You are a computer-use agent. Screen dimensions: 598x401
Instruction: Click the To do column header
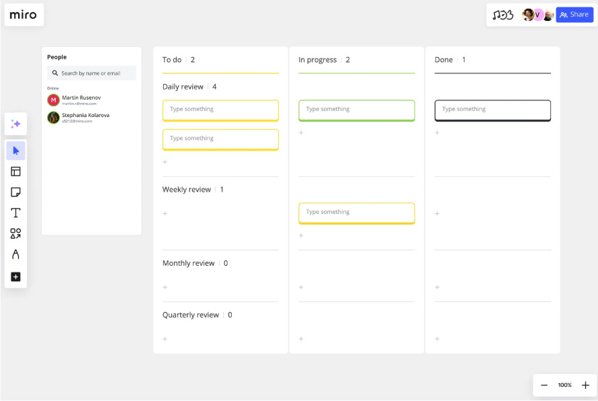tap(171, 60)
